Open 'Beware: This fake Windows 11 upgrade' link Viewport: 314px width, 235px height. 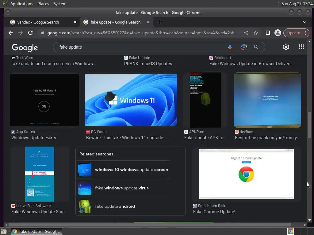(x=127, y=138)
